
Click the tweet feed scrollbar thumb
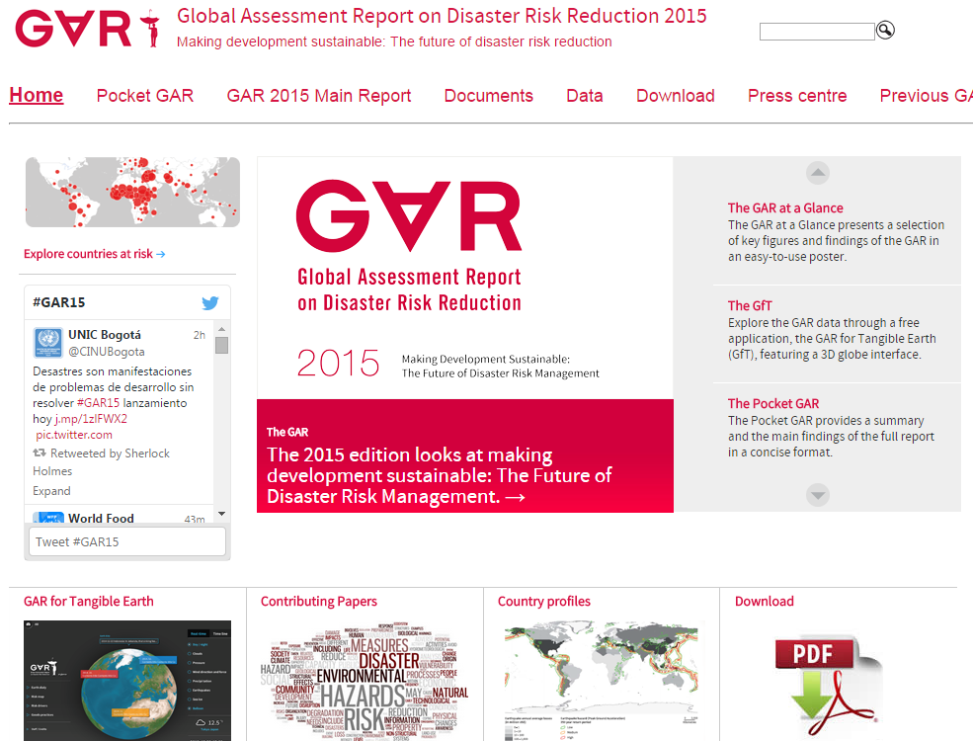(x=221, y=345)
